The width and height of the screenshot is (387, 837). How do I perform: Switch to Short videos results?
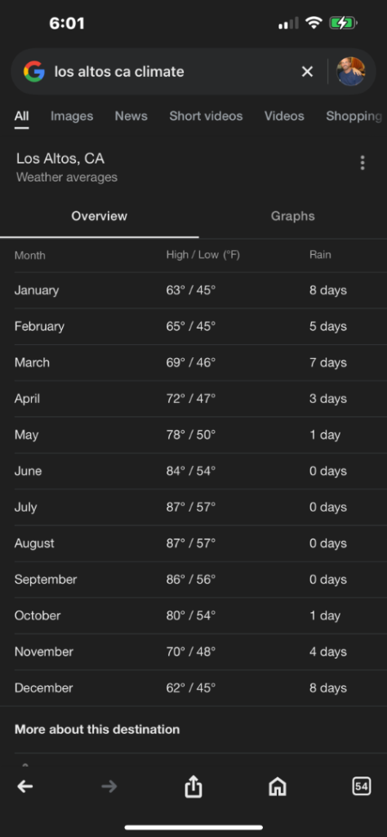(x=206, y=116)
